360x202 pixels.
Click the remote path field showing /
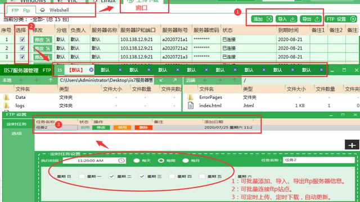[x=300, y=80]
